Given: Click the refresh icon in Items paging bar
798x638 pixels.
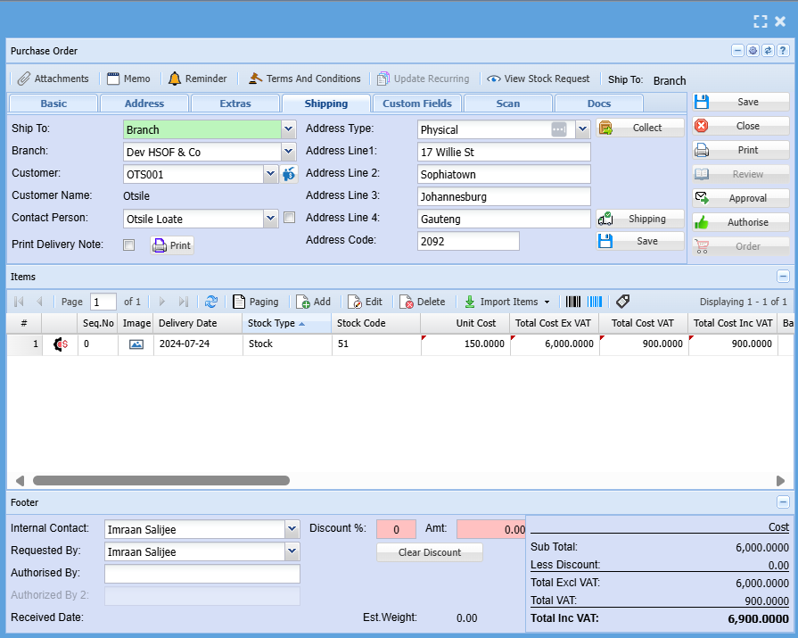Looking at the screenshot, I should [211, 302].
